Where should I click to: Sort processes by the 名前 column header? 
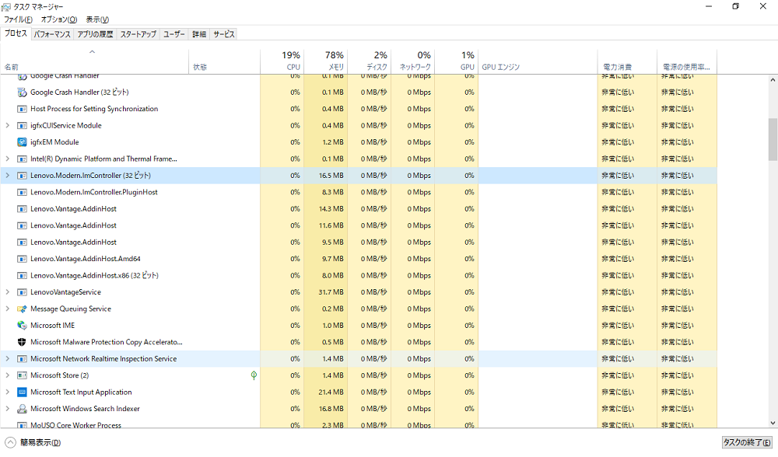(94, 62)
